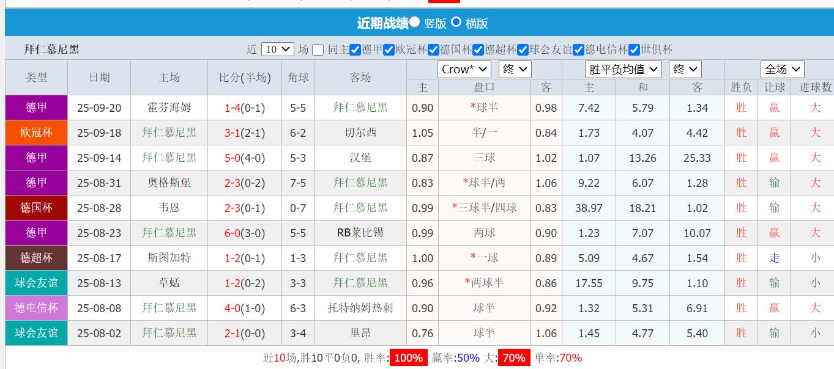Open the 全场 dropdown

pyautogui.click(x=782, y=69)
